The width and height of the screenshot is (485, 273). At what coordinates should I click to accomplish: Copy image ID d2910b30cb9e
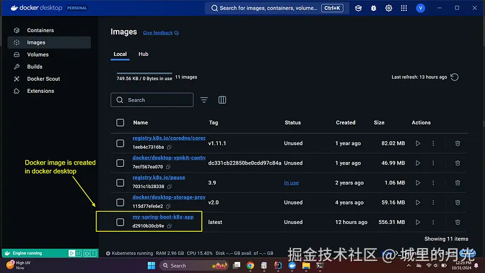tap(170, 226)
